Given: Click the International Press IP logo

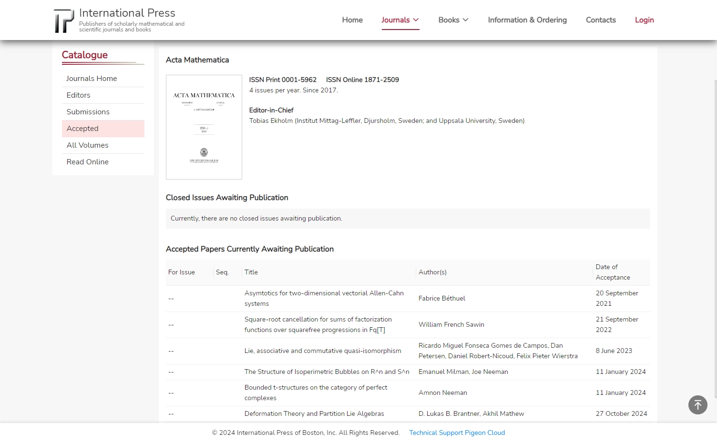Looking at the screenshot, I should click(64, 20).
